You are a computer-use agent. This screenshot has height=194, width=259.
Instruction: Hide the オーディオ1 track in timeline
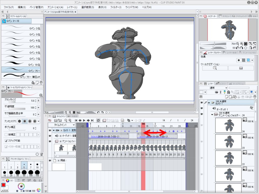tap(50, 136)
